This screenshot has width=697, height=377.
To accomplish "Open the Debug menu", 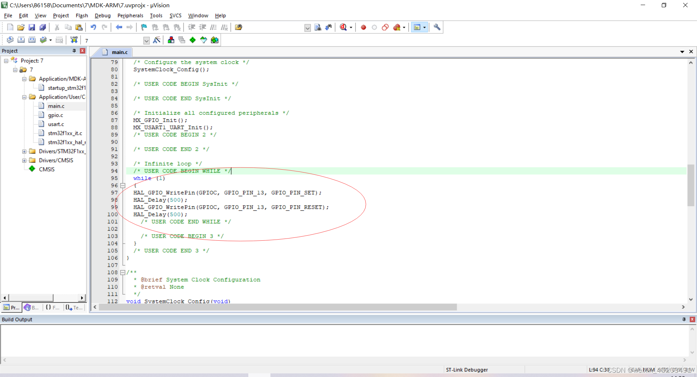I will click(102, 16).
